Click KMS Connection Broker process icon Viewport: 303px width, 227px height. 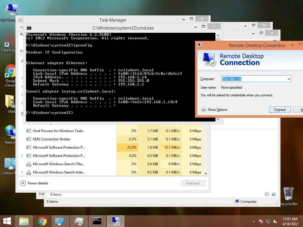click(29, 139)
